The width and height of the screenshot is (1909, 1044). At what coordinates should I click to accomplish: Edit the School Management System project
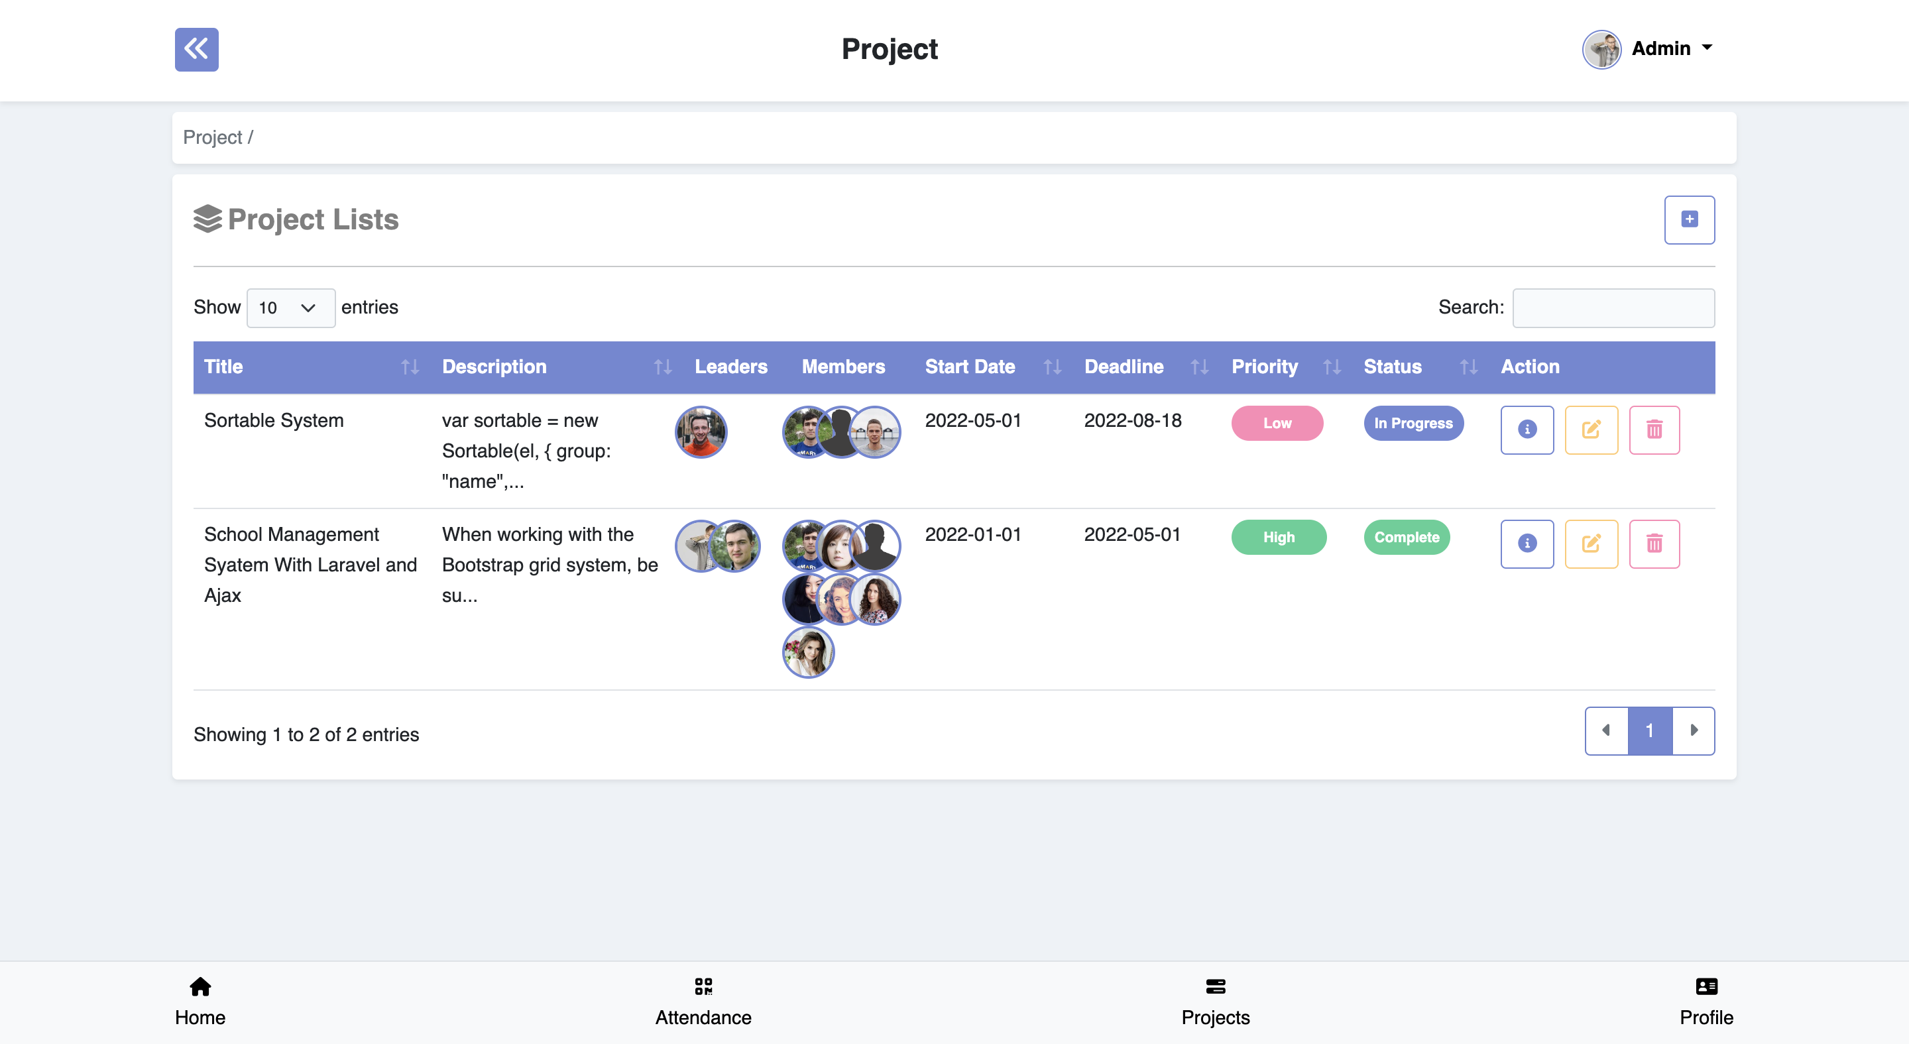click(1591, 543)
